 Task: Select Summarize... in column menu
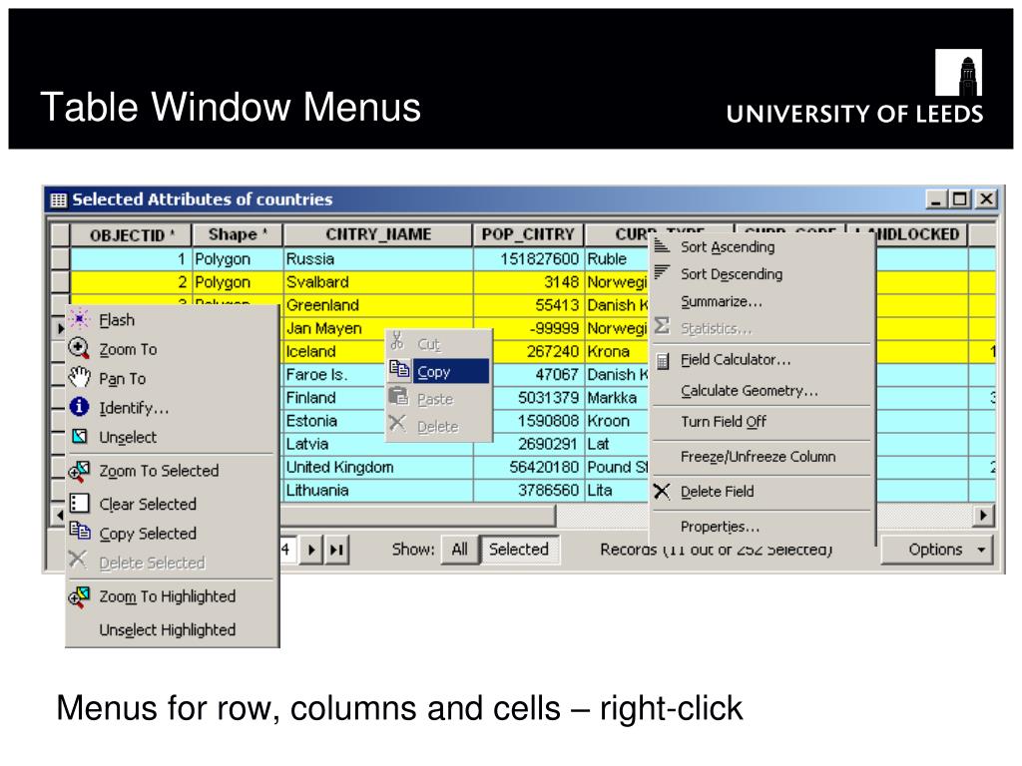click(x=721, y=301)
